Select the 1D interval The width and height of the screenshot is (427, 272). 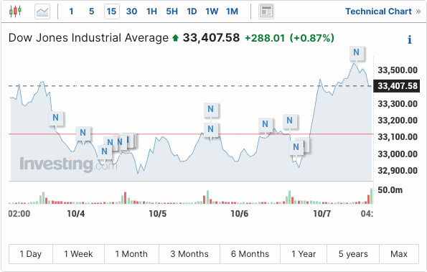pyautogui.click(x=192, y=11)
